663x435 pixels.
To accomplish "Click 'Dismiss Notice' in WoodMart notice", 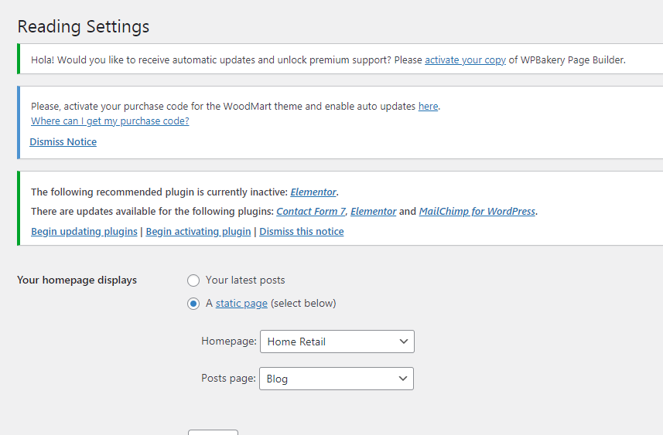I will tap(63, 142).
